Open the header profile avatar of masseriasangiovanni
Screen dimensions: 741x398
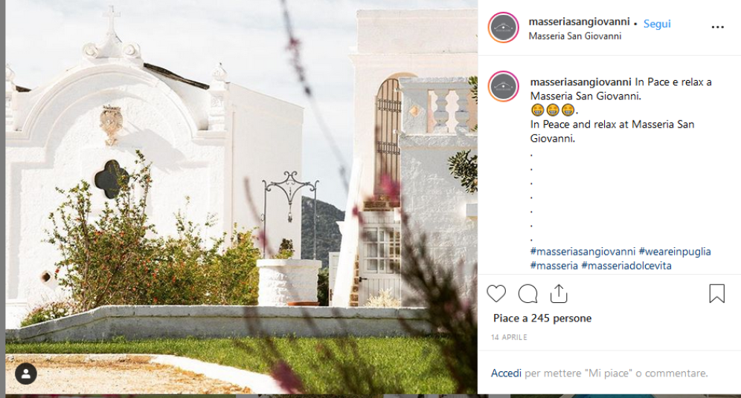pos(503,27)
